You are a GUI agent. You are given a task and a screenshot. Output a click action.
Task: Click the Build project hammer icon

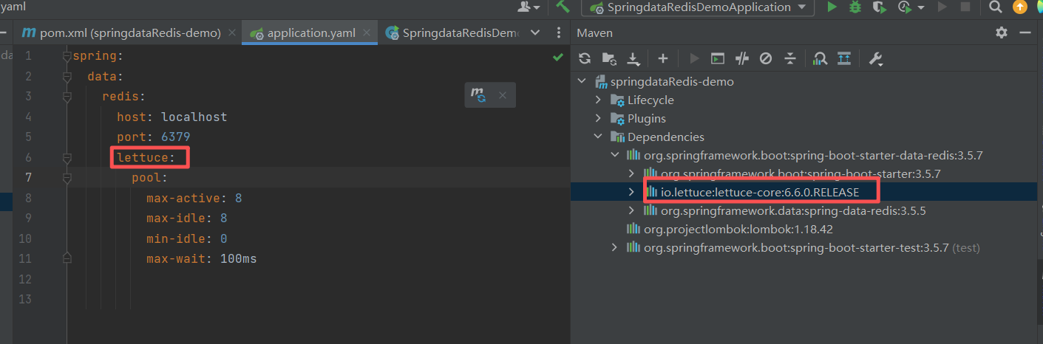(x=563, y=7)
